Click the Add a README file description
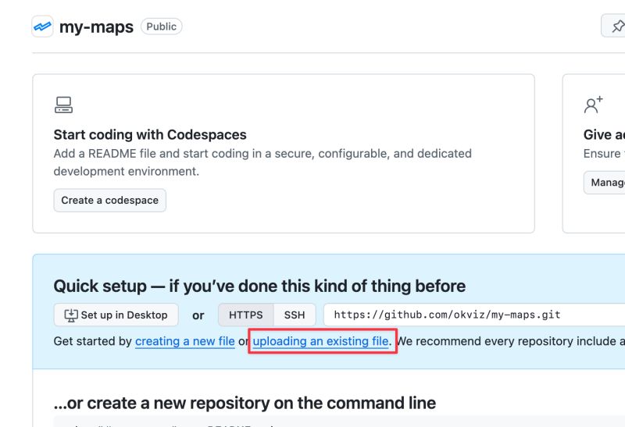The height and width of the screenshot is (427, 625). [x=262, y=162]
